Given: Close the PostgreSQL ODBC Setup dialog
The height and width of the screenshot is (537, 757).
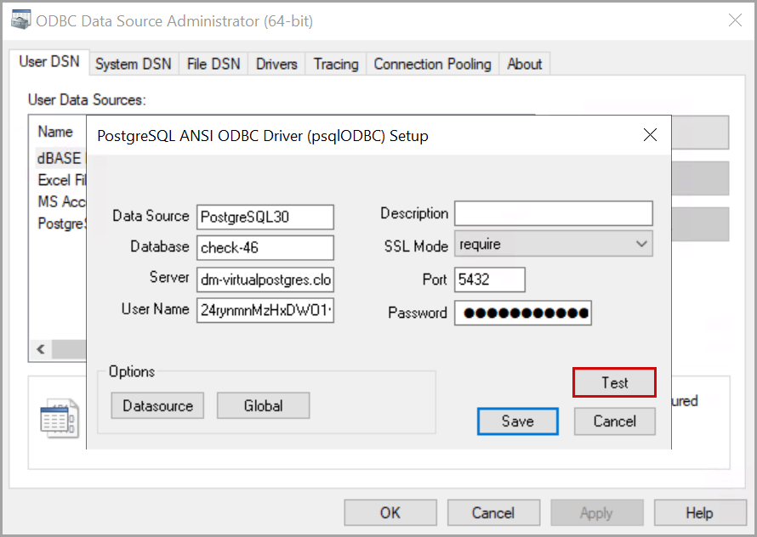Looking at the screenshot, I should tap(650, 135).
